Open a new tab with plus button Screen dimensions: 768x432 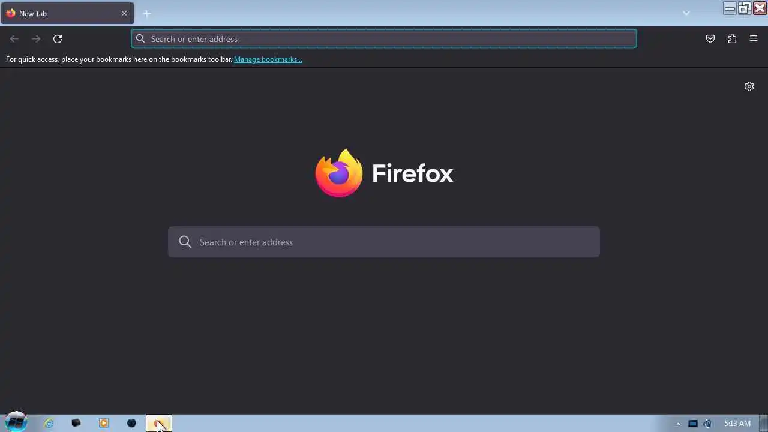(146, 13)
